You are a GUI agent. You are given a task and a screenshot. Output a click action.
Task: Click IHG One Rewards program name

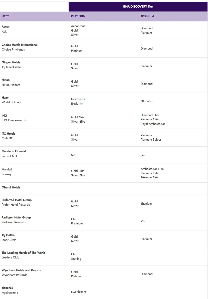pos(14,120)
